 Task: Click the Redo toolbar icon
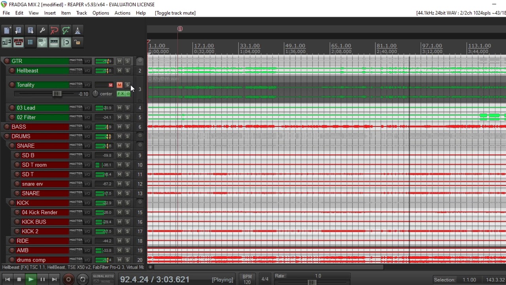66,30
